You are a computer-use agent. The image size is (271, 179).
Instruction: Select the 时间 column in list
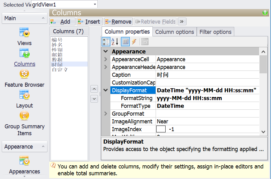tap(69, 64)
